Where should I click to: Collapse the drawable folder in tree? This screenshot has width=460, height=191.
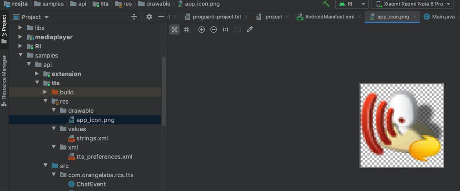(x=53, y=110)
